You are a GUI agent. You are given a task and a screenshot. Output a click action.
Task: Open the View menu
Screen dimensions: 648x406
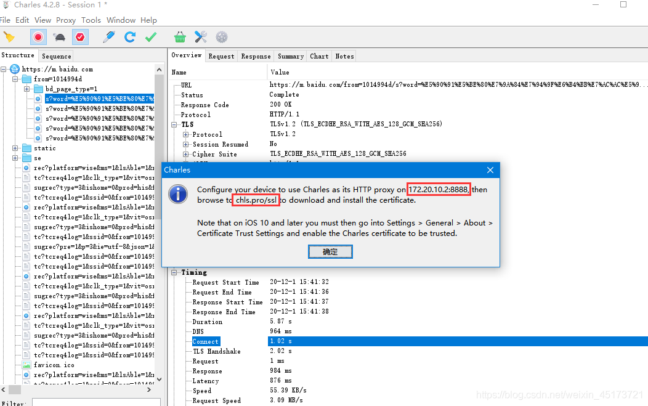tap(43, 20)
